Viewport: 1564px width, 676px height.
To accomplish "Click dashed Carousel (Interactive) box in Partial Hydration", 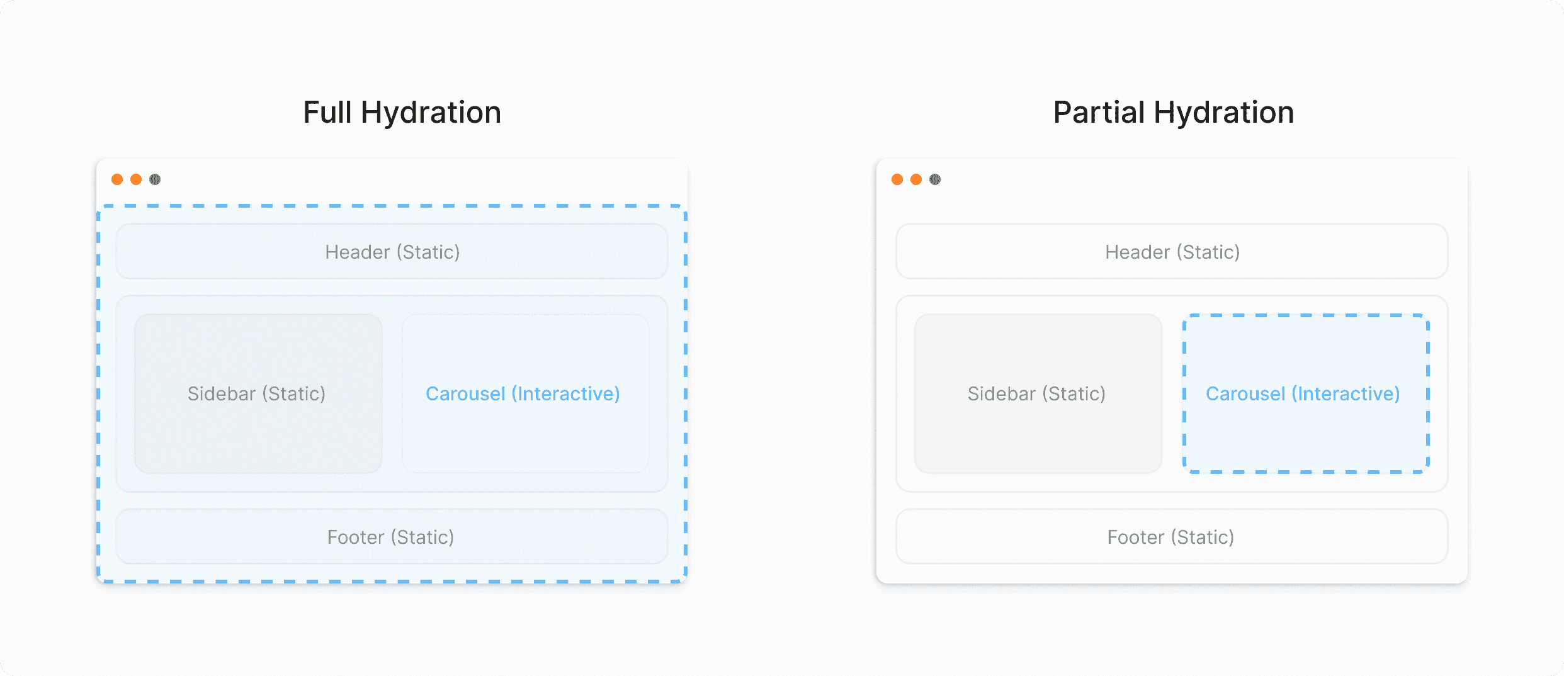I will (x=1306, y=393).
